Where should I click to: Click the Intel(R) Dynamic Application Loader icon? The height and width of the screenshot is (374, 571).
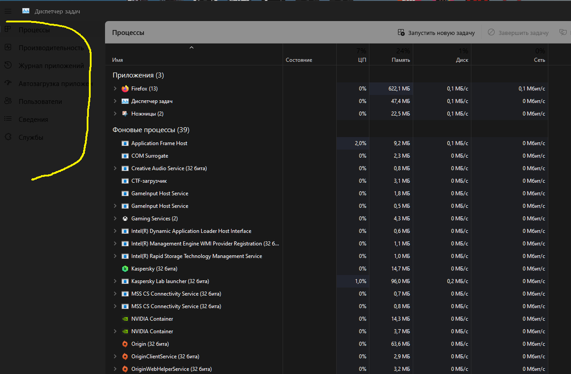pos(125,231)
